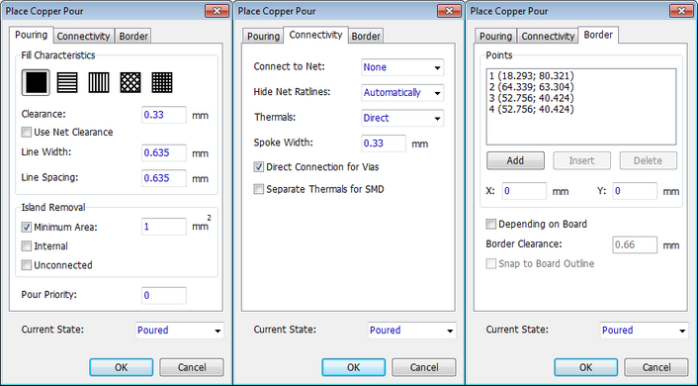Screen dimensions: 698x386
Task: Click Cancel in the middle dialog
Action: click(x=424, y=367)
